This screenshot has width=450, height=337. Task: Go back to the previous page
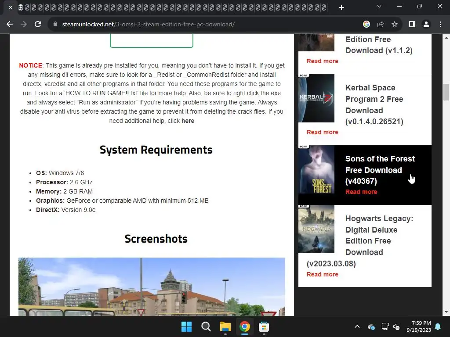click(x=10, y=25)
